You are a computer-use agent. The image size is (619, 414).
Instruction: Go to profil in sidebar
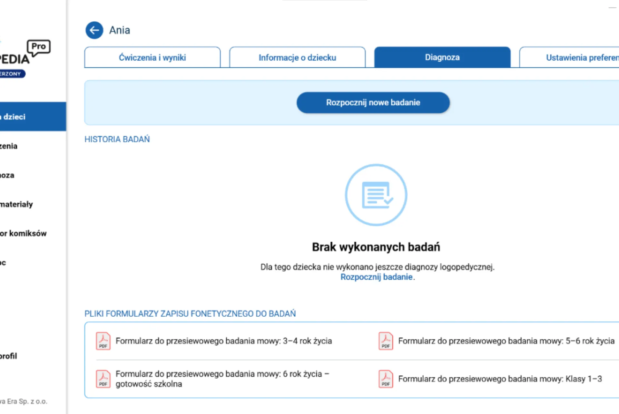coord(9,356)
